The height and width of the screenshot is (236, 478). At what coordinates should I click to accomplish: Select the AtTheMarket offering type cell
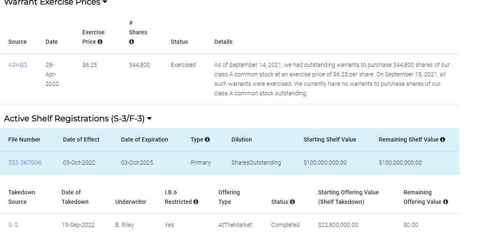(x=235, y=225)
